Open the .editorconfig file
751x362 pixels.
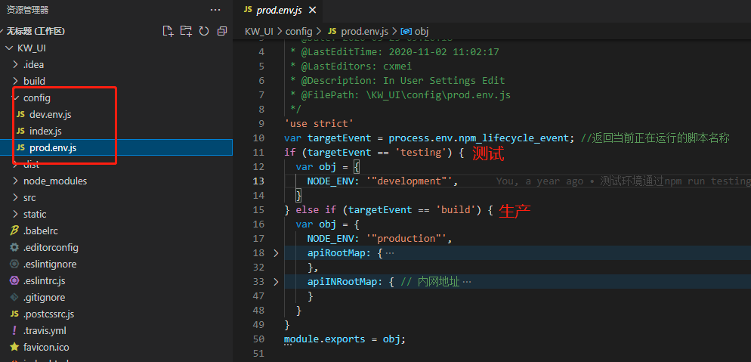tap(50, 247)
